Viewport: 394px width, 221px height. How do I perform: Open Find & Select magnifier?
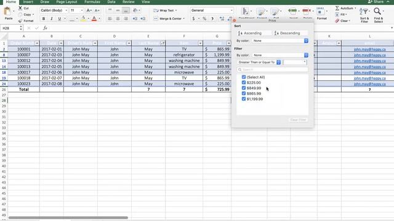[x=378, y=15]
